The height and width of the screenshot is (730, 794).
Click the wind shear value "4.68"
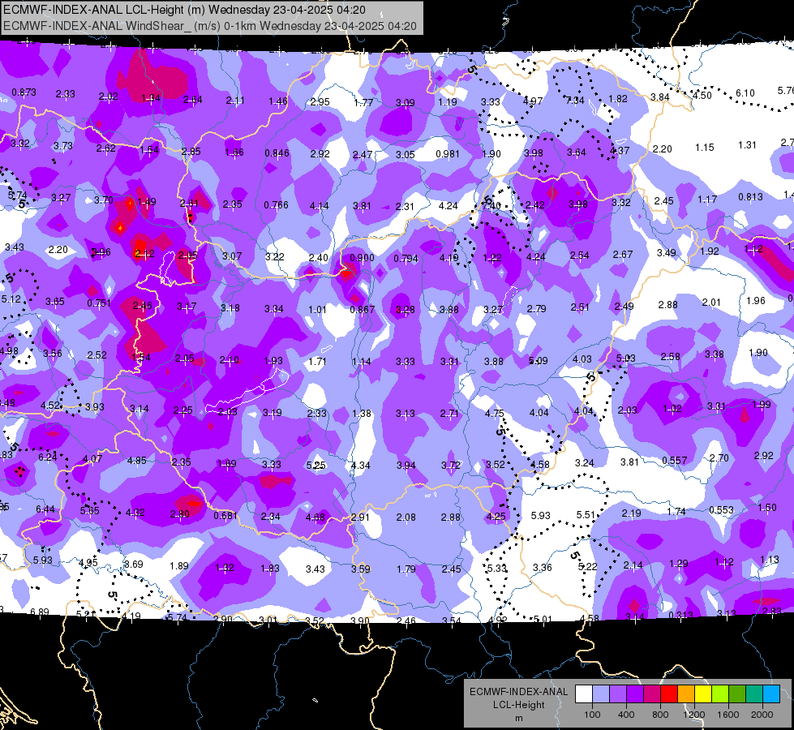click(x=315, y=517)
